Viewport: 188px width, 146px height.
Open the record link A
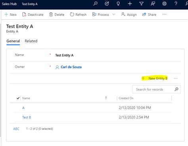[x=23, y=108]
